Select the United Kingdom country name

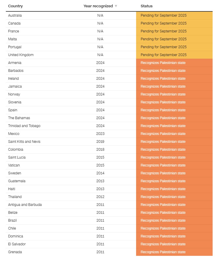[21, 55]
